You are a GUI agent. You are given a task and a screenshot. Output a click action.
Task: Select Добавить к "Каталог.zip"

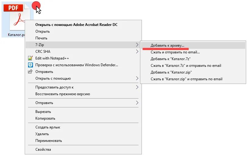[x=171, y=72]
